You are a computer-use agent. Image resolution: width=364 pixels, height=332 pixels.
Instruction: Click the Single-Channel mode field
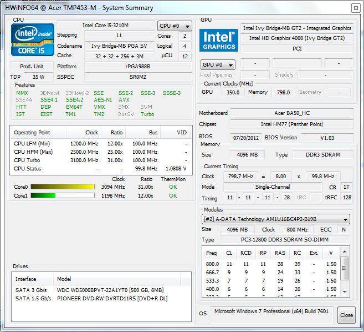pos(273,187)
